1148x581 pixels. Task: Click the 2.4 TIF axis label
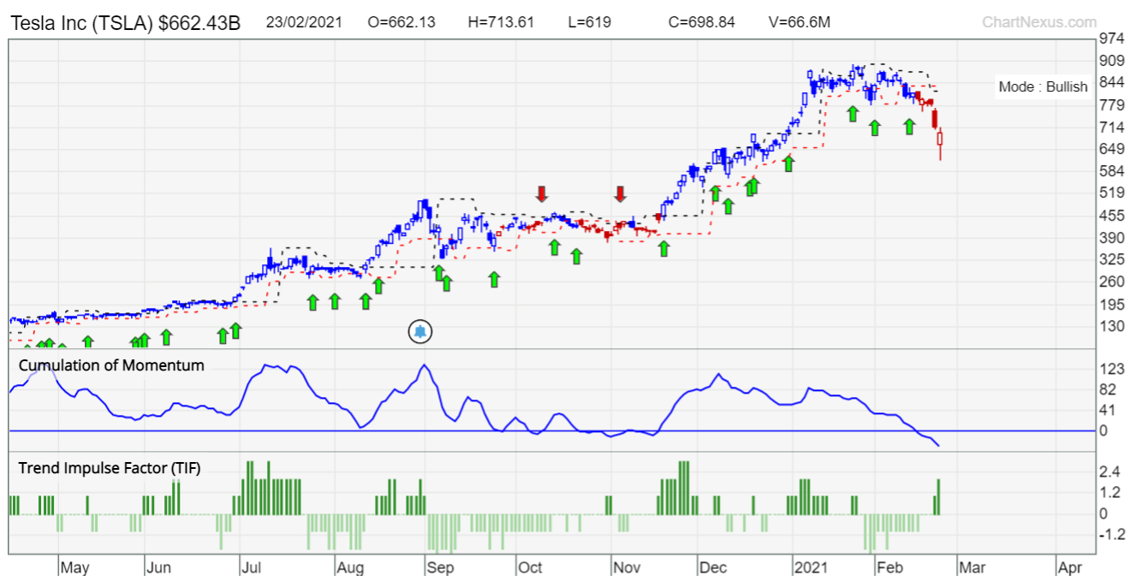point(1111,472)
